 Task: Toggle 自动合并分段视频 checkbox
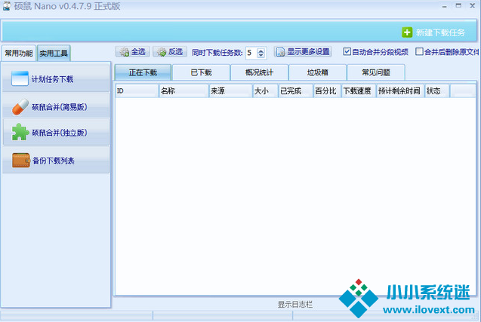(347, 51)
